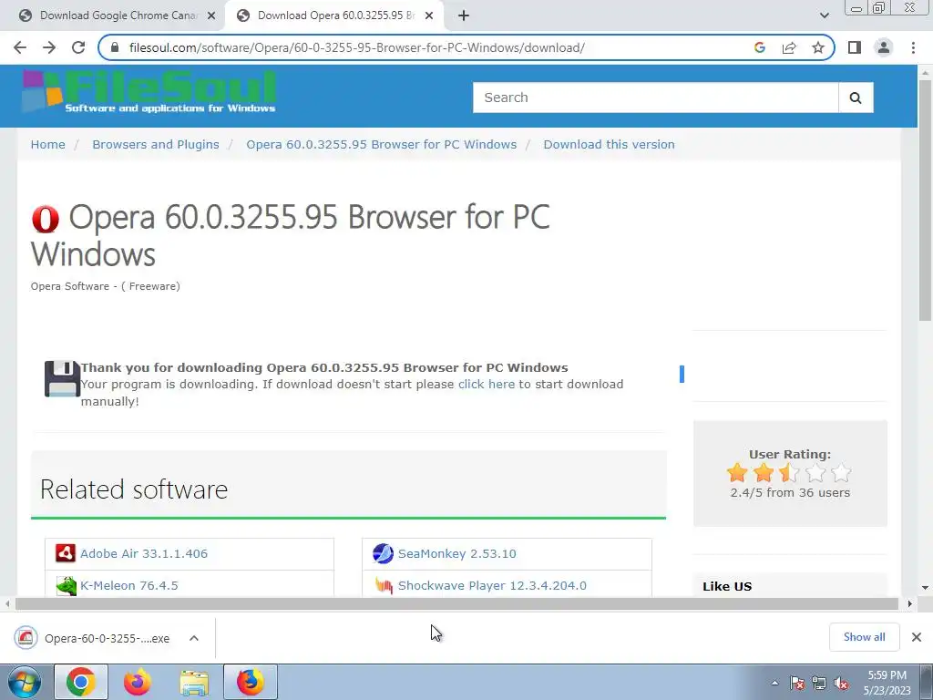Expand the Opera download options chevron
The image size is (933, 700).
click(194, 638)
